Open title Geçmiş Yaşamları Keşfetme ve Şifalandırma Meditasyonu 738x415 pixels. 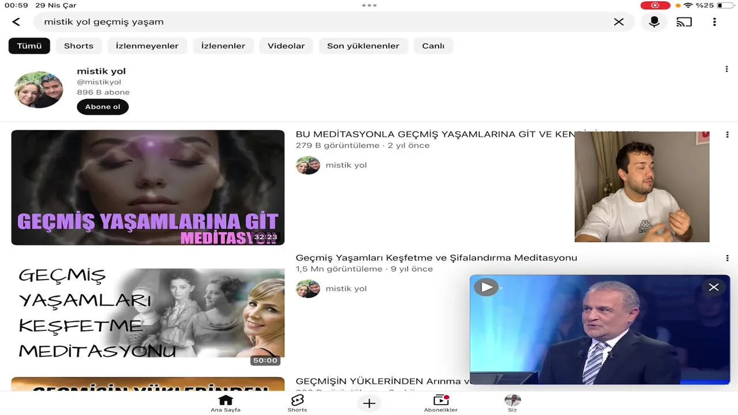point(436,258)
